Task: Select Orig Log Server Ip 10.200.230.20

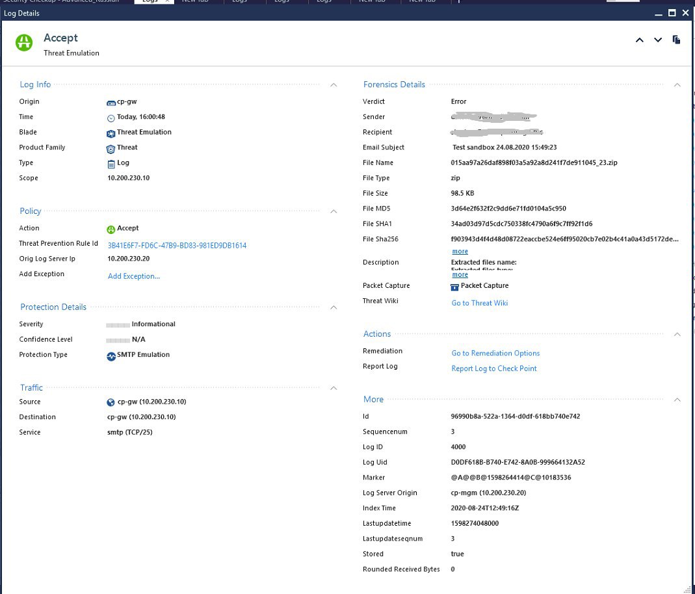Action: click(x=129, y=259)
